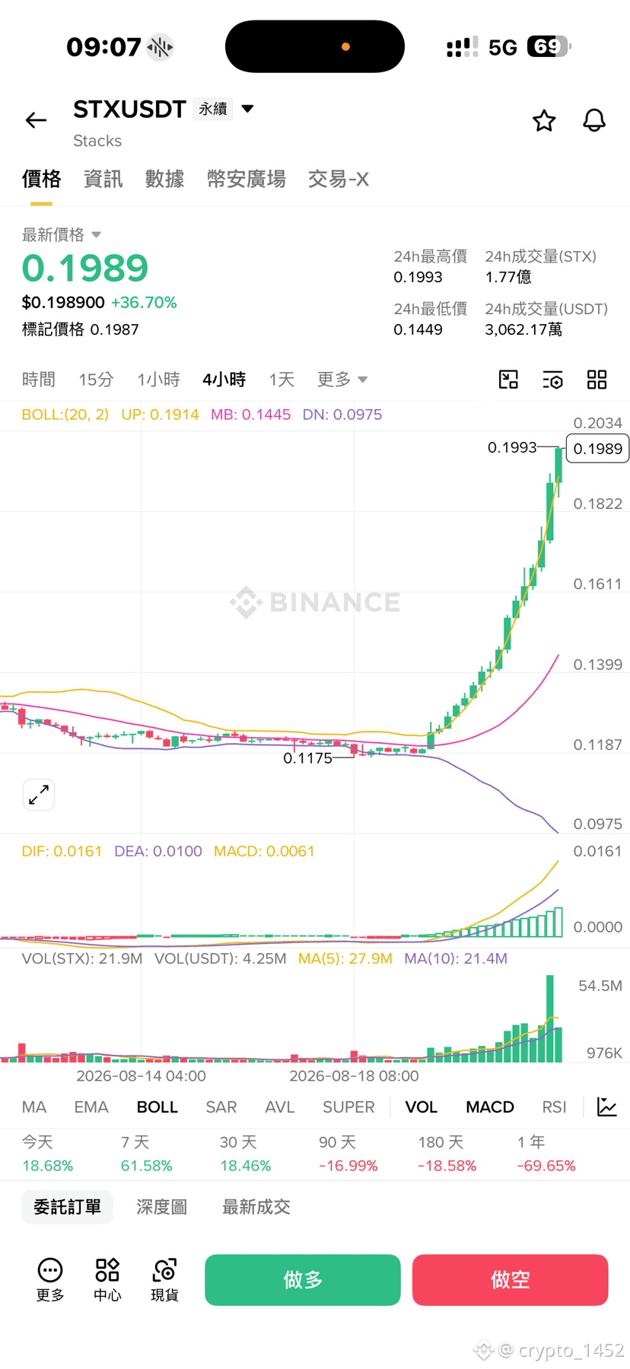
Task: Tap the green 做多 long button
Action: point(303,1280)
